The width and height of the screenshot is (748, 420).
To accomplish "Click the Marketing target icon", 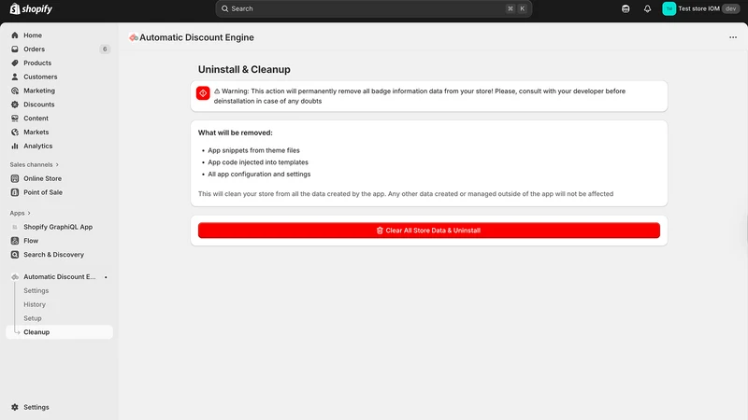I will coord(15,91).
